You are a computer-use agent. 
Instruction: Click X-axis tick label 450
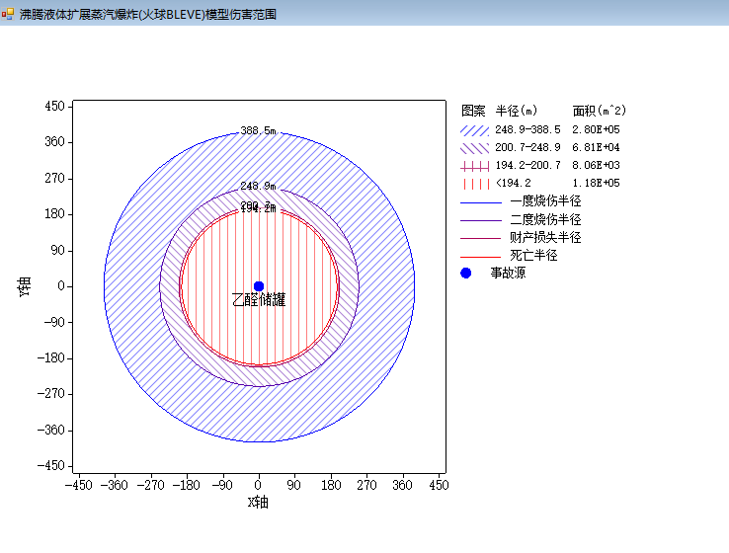439,485
